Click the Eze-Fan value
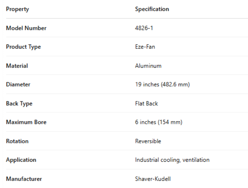The height and width of the screenshot is (188, 248). pos(145,47)
